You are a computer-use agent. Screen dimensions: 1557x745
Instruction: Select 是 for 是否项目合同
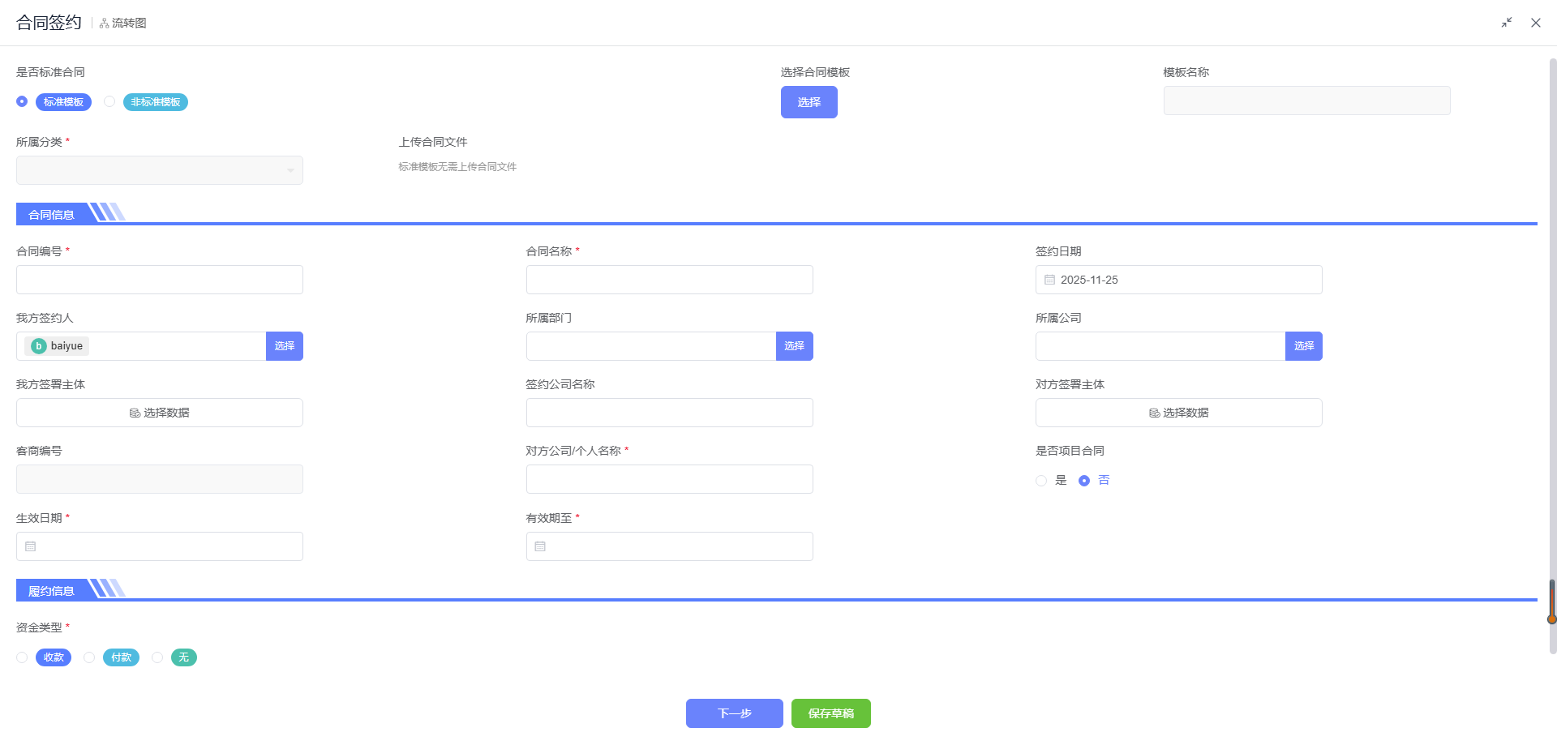(x=1041, y=481)
